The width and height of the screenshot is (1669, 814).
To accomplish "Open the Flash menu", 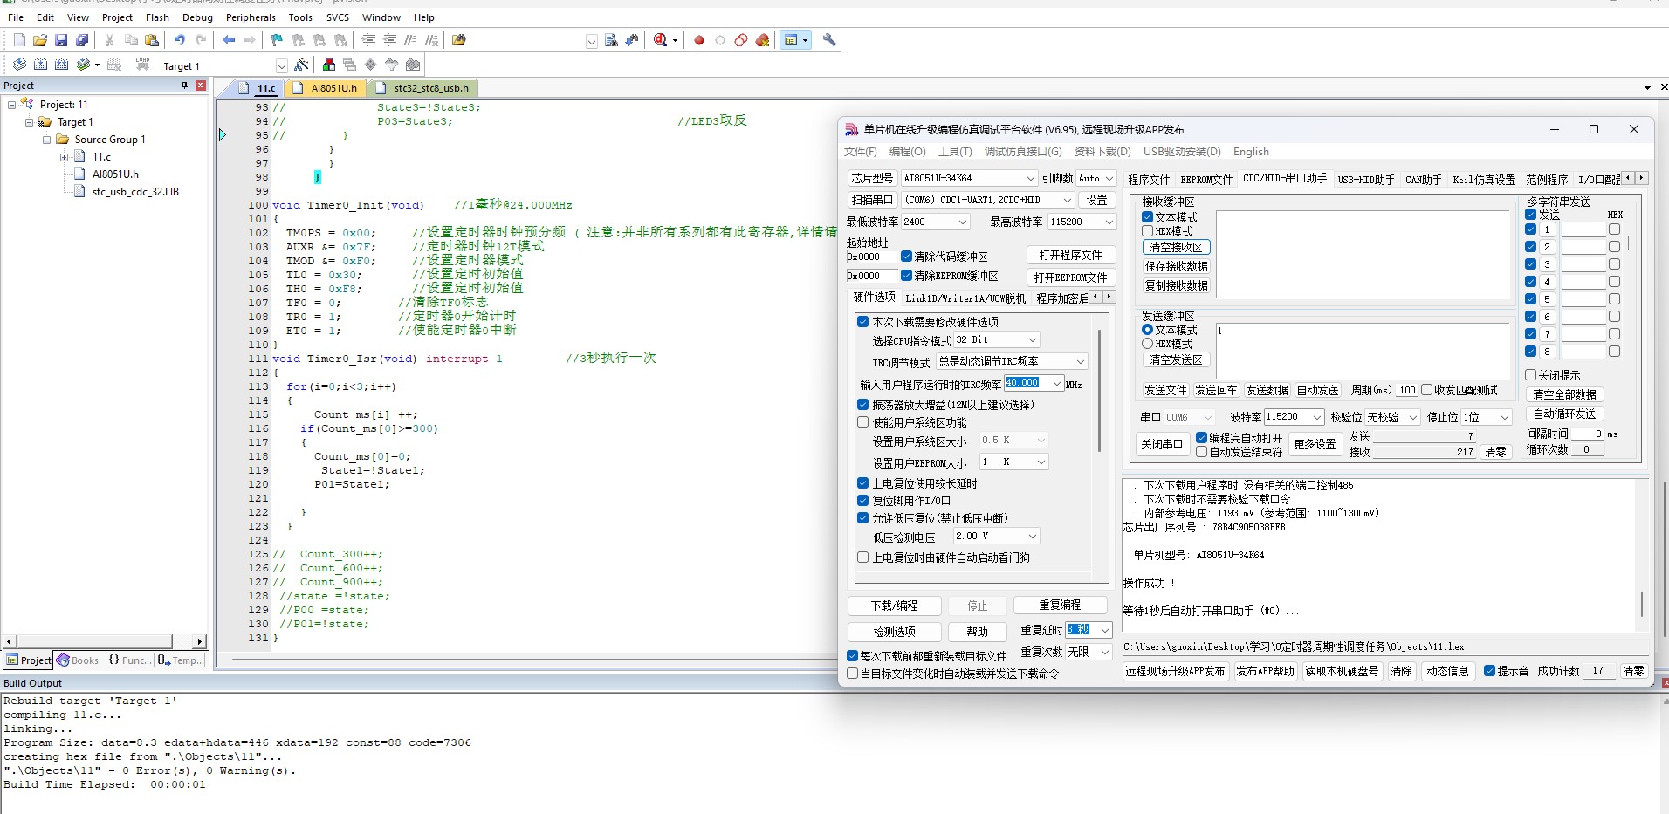I will (x=157, y=17).
